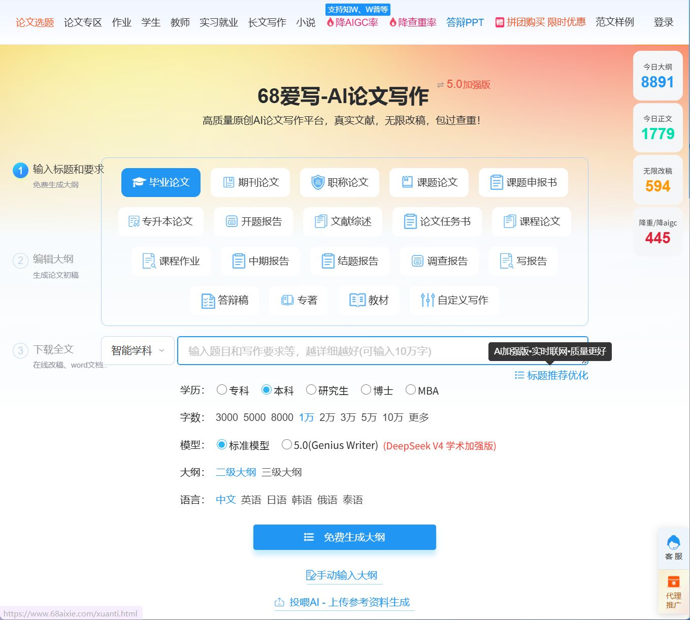
Task: Click the journal icon beside 期刊论文
Action: click(229, 182)
